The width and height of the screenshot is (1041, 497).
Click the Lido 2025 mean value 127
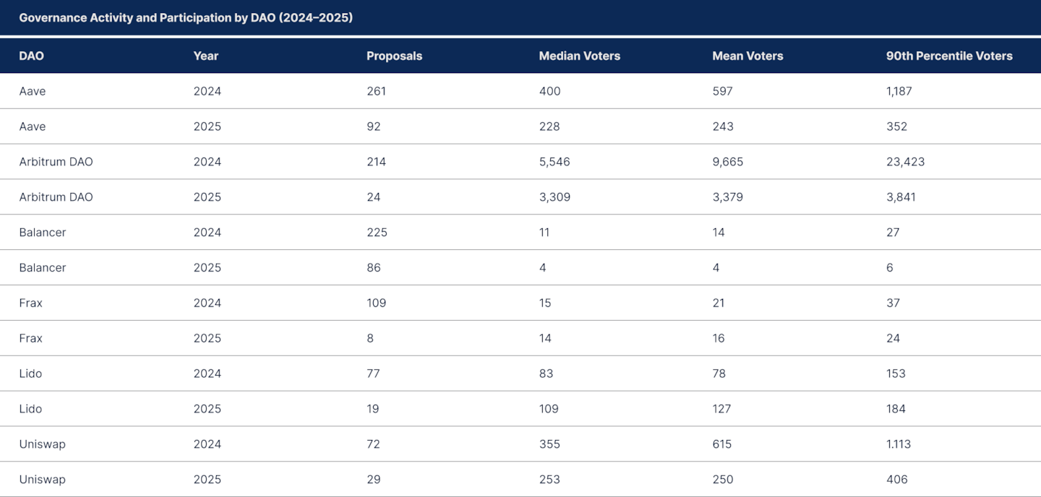pos(721,409)
